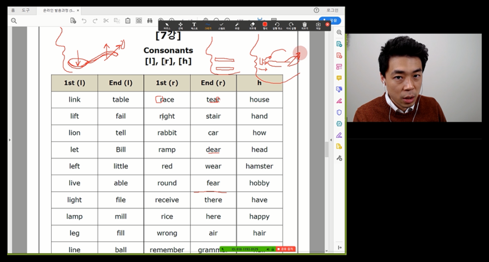Viewport: 489px width, 262px height.
Task: Clear drawings with the trash icon
Action: click(305, 25)
